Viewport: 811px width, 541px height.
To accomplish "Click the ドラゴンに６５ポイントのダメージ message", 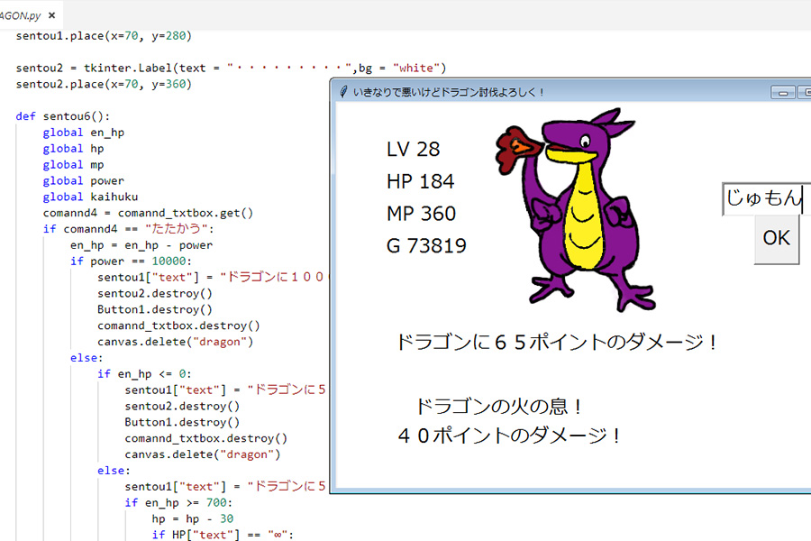I will [x=557, y=343].
